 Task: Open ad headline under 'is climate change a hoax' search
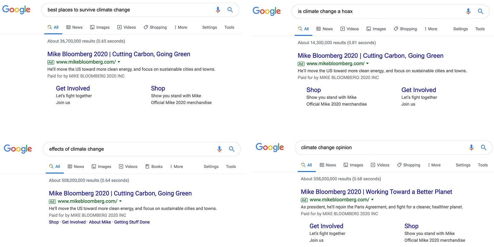click(370, 56)
